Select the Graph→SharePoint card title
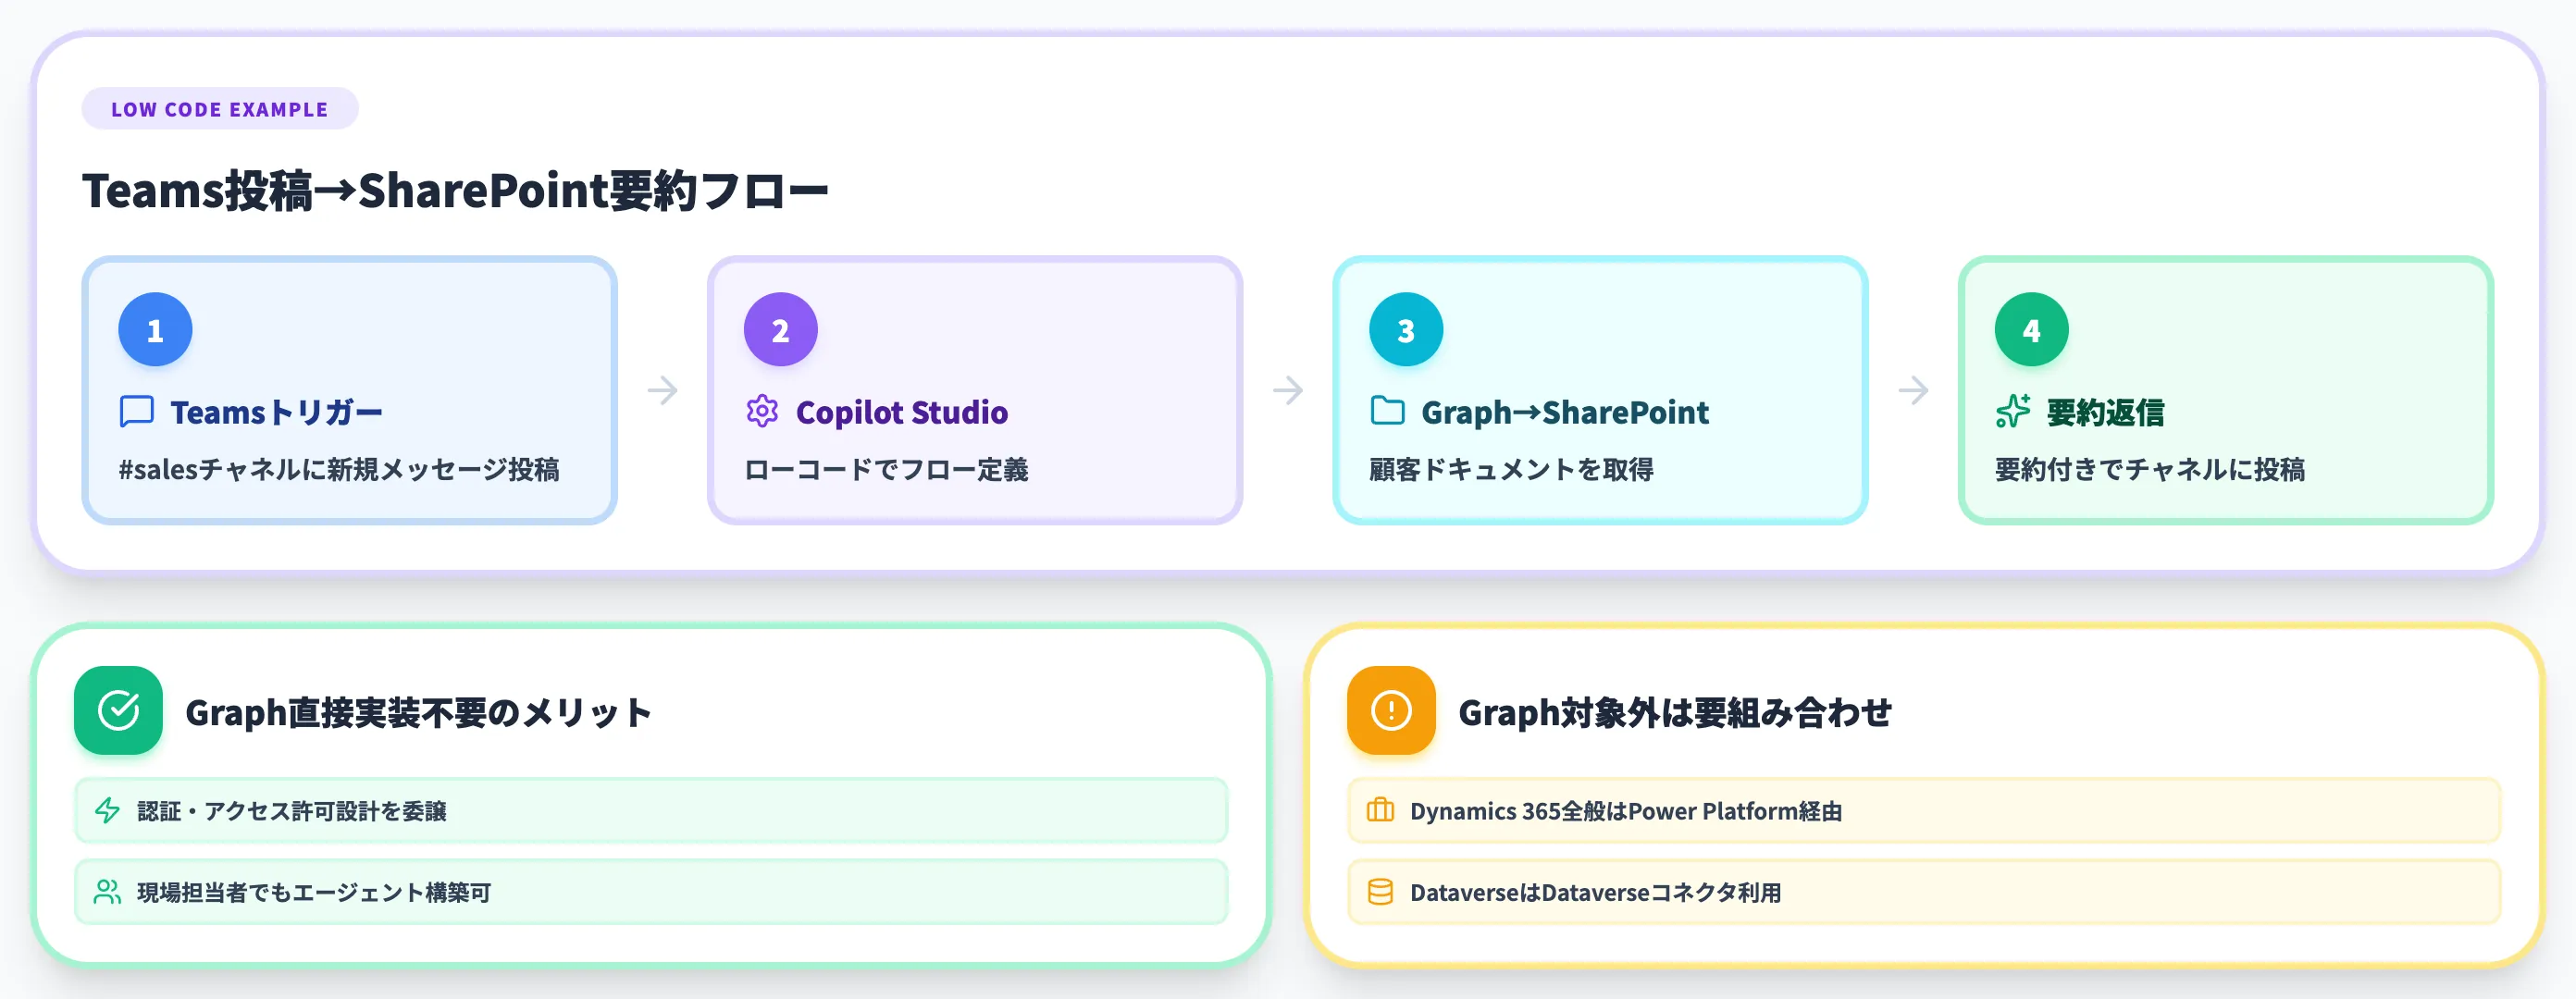Screen dimensions: 2576x999 [x=1565, y=412]
